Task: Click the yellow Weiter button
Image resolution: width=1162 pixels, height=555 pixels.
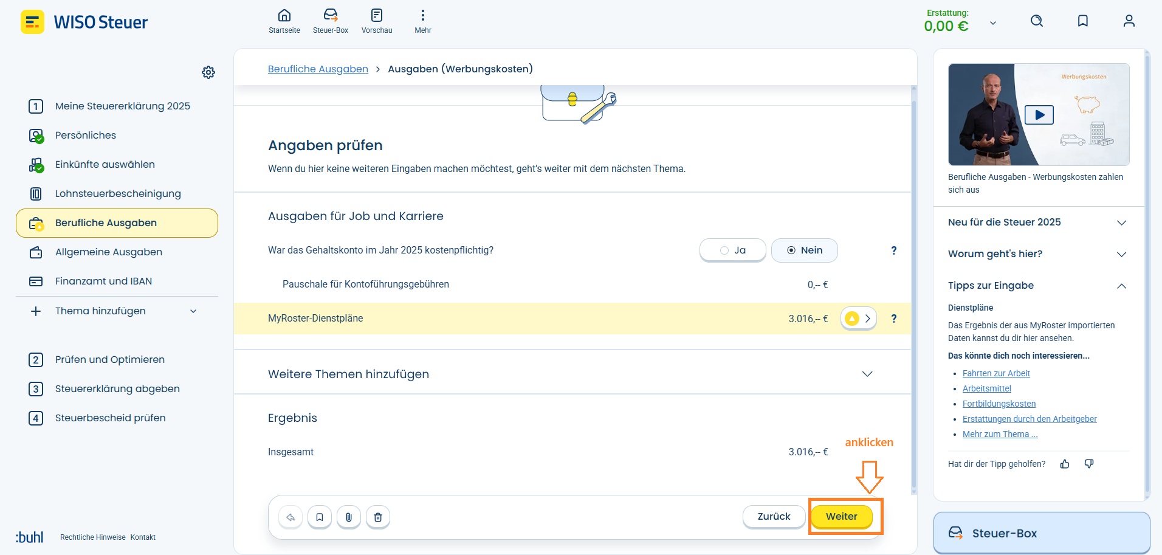Action: pyautogui.click(x=841, y=517)
